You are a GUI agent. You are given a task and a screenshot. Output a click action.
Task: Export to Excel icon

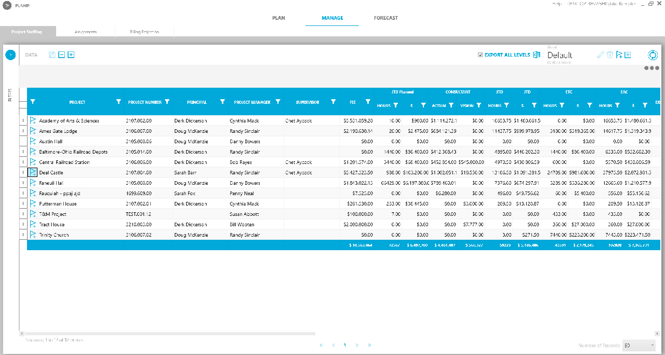tap(537, 54)
